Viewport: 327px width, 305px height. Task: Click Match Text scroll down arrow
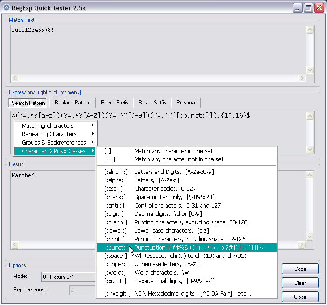pos(310,70)
